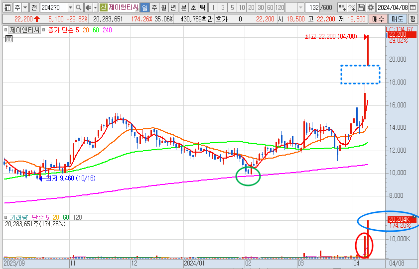Viewport: 419px width, 269px height.
Task: Choose the 60 interval button
Action: [x=270, y=7]
